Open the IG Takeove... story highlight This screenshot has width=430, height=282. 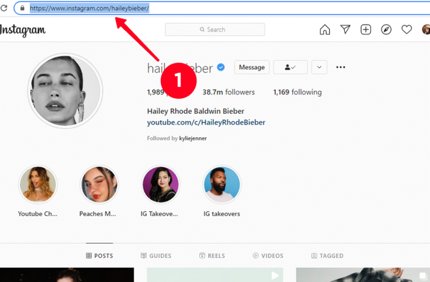[161, 184]
